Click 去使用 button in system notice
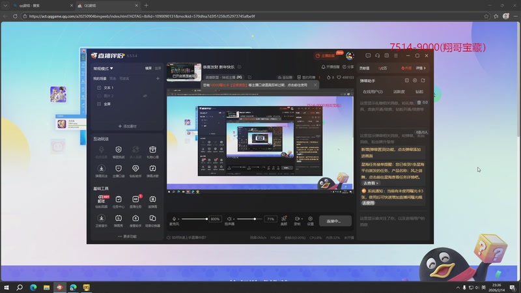 (368, 202)
